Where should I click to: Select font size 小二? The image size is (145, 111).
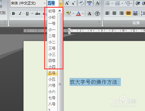[x=52, y=42]
